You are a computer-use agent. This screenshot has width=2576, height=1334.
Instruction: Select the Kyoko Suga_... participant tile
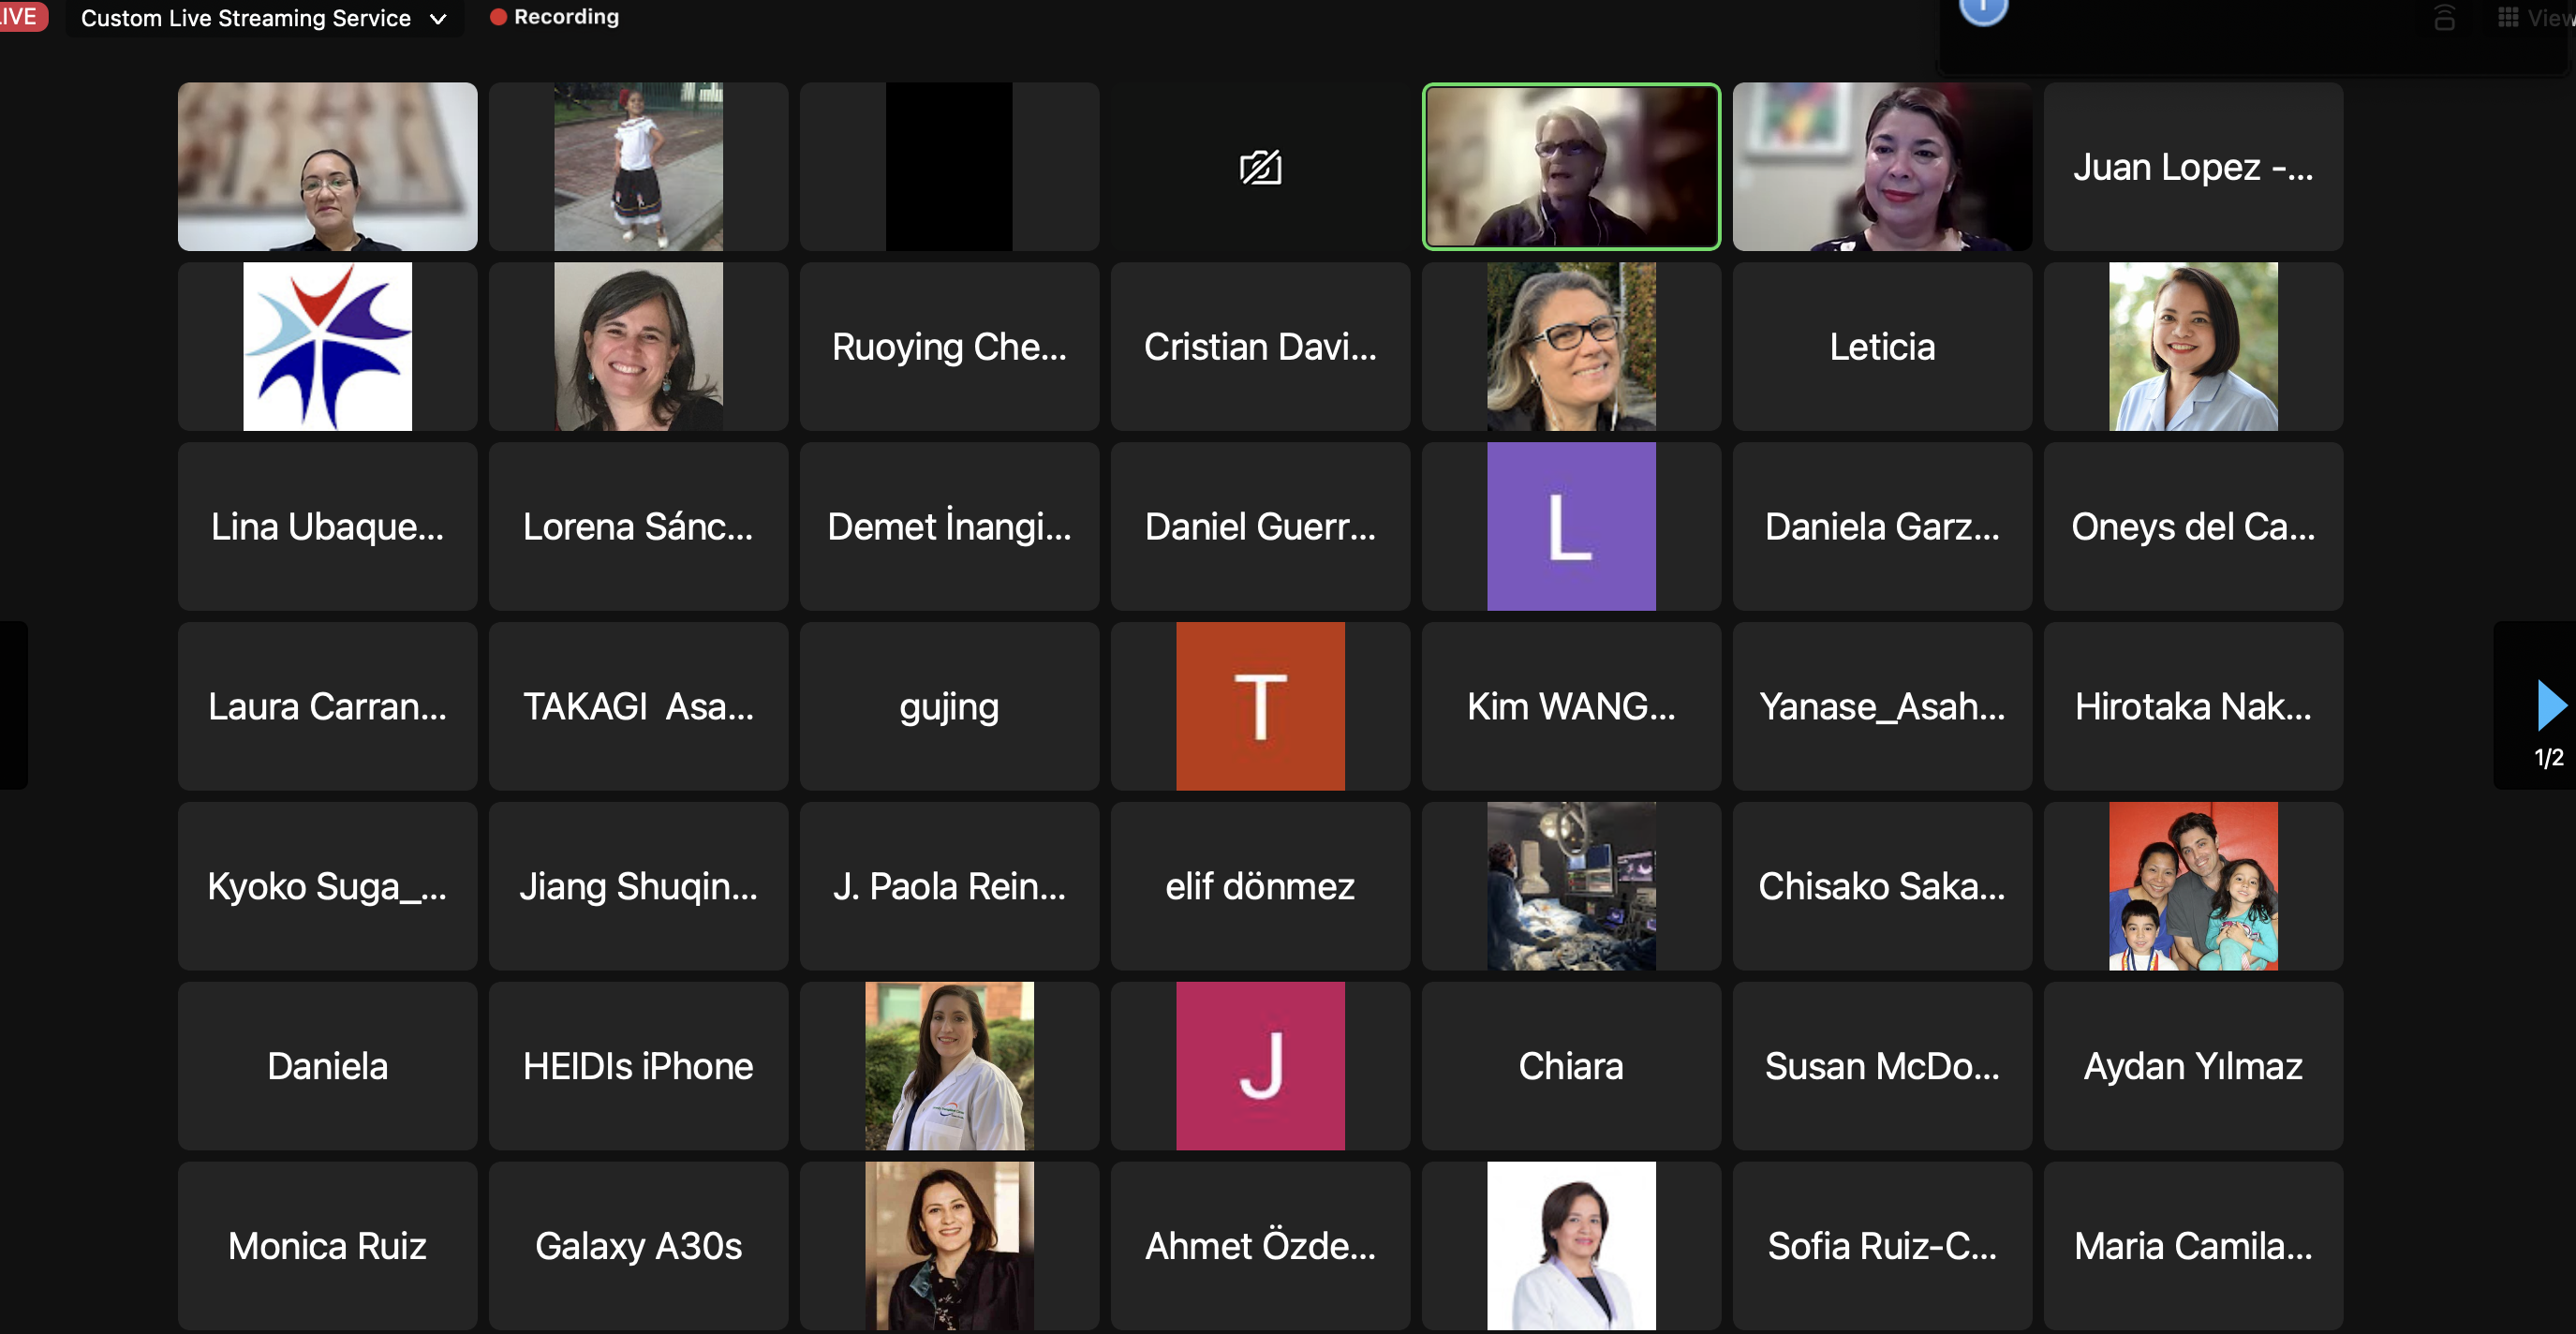327,886
